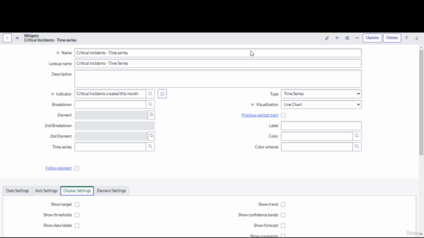Open Color scheme lookup magnifier icon
This screenshot has width=424, height=238.
(x=357, y=147)
